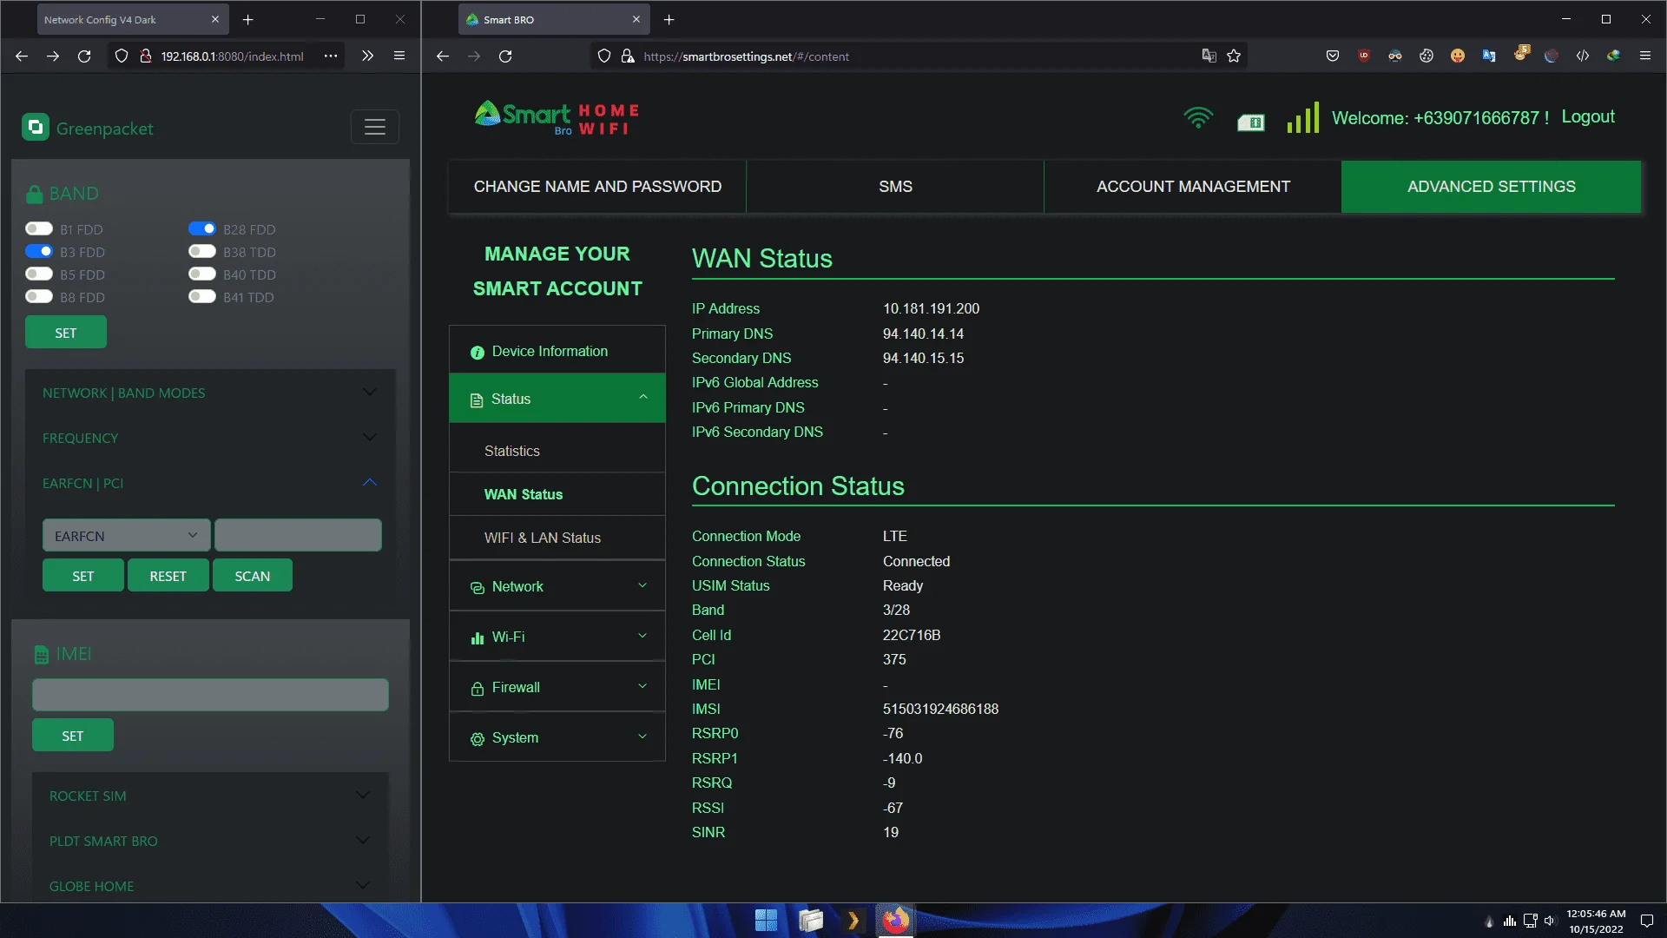Click SET button under IMEI field
Viewport: 1667px width, 938px height.
pyautogui.click(x=73, y=736)
